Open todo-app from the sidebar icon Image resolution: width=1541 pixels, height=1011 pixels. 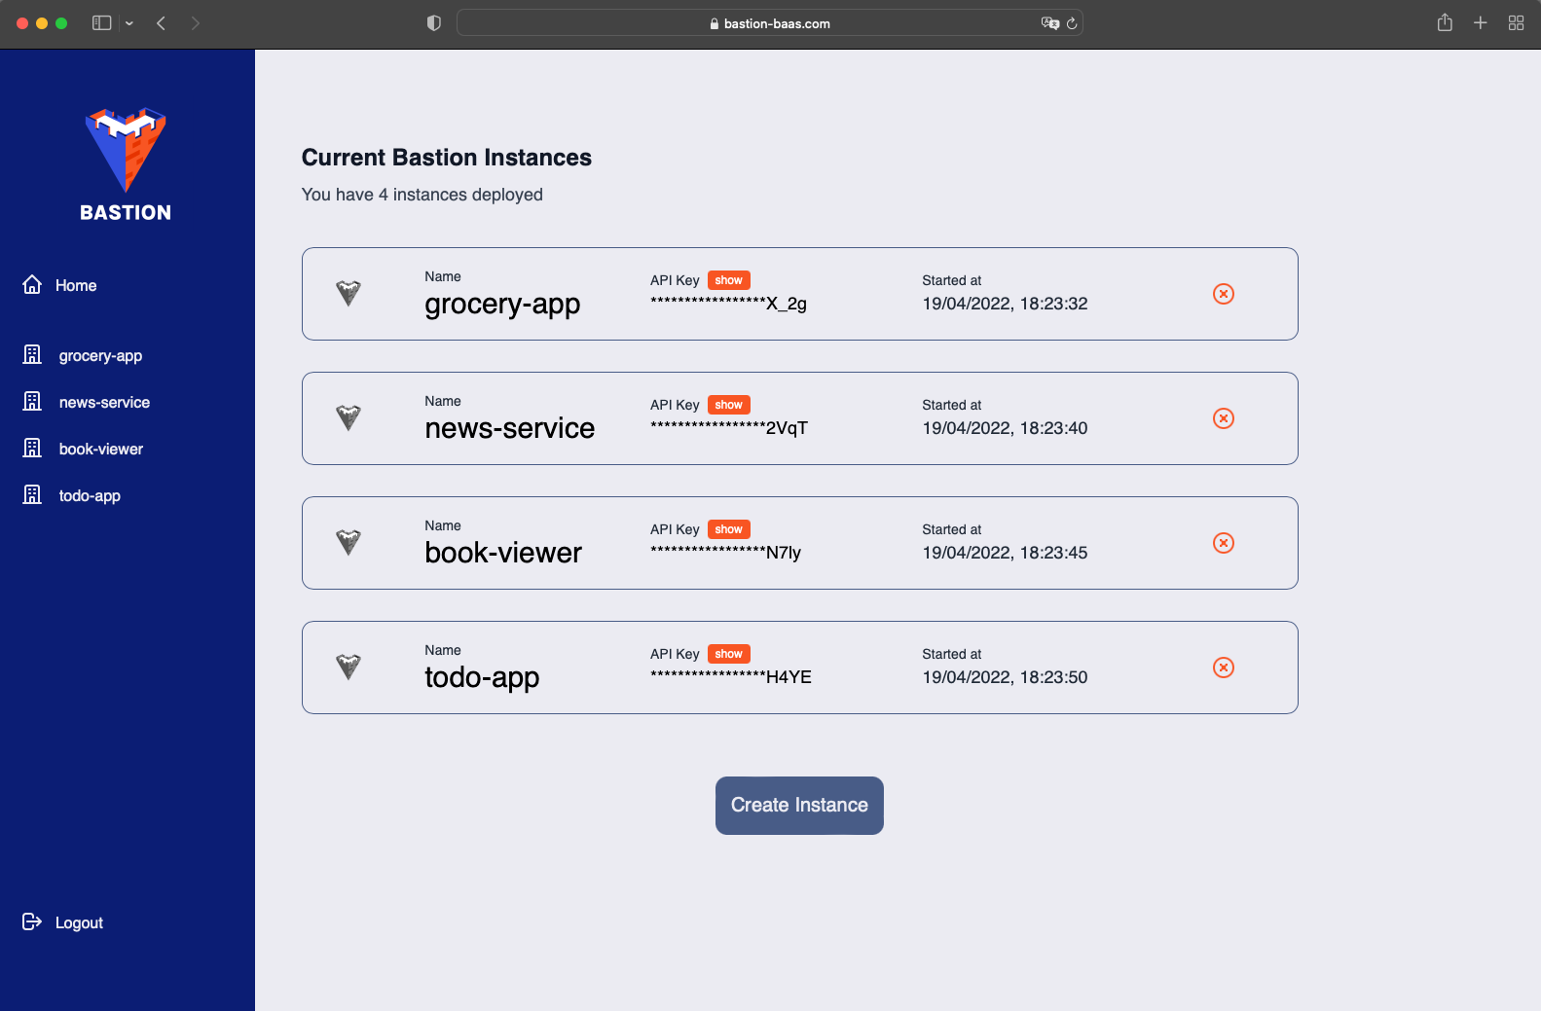click(x=32, y=494)
